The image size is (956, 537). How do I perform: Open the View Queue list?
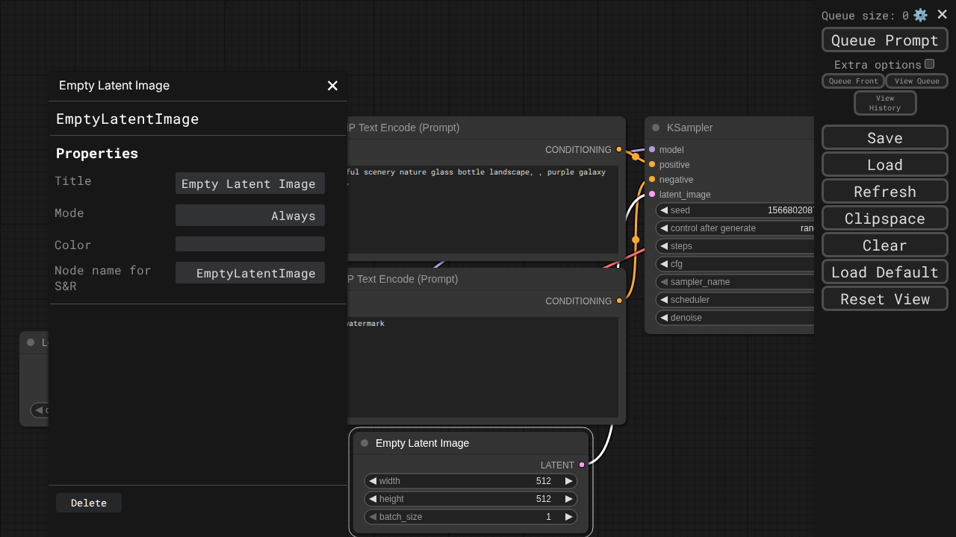tap(916, 81)
